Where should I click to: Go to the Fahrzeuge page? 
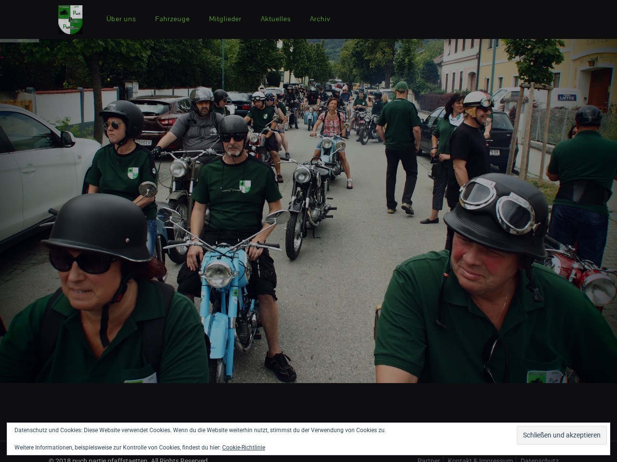172,19
